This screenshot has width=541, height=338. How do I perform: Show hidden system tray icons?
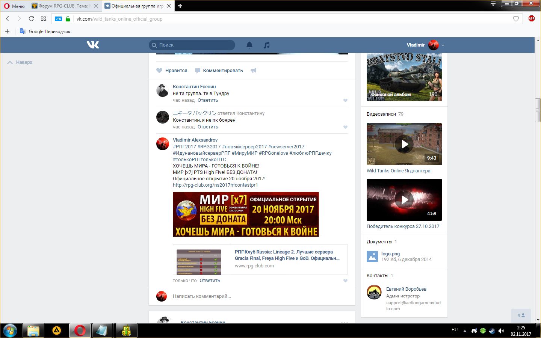click(465, 331)
